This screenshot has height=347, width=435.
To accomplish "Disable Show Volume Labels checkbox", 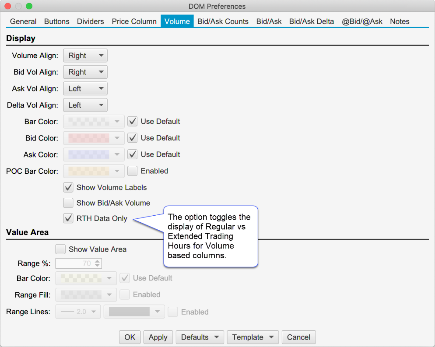I will point(68,187).
